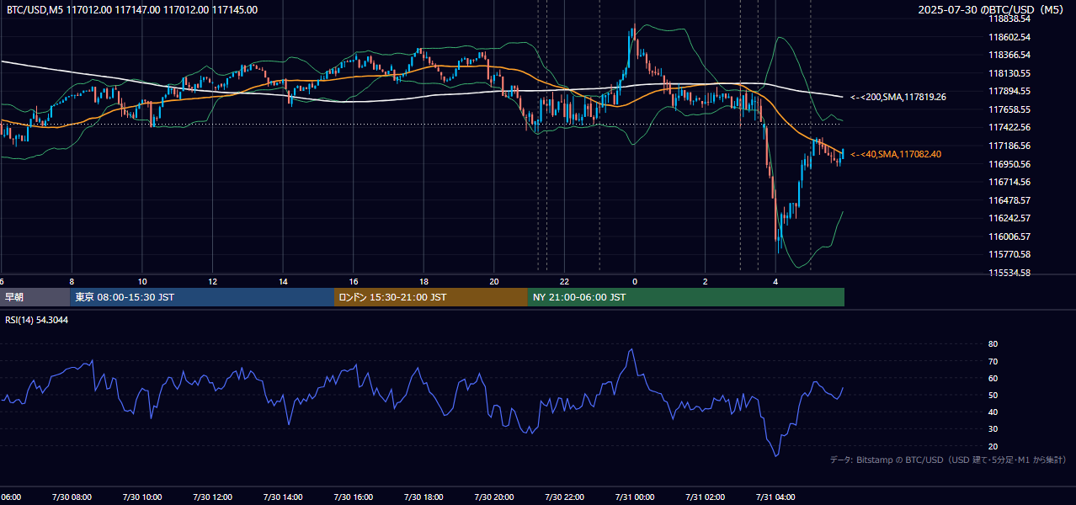Click the 早朝 session bar
Viewport: 1076px width, 505px height.
tap(35, 297)
